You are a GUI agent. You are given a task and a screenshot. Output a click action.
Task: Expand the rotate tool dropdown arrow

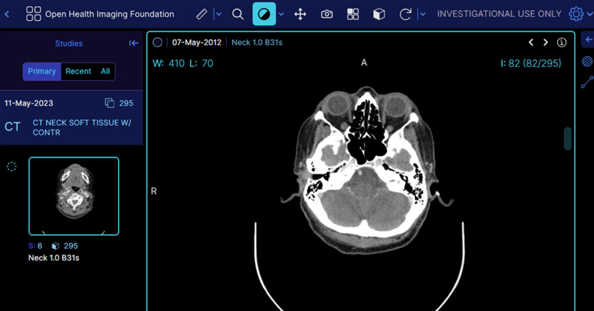[x=422, y=14]
